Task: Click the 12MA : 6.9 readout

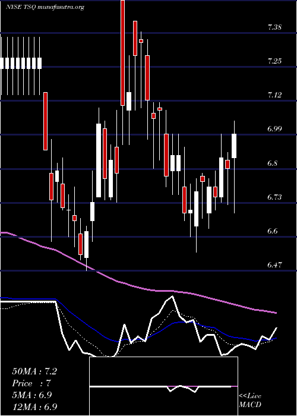Action: pos(34,406)
